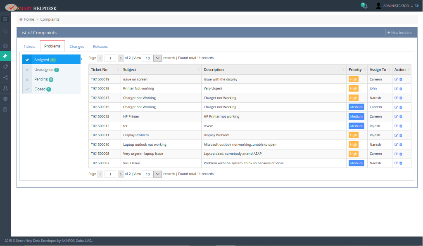
Task: Switch to the Tickets tab
Action: [29, 47]
